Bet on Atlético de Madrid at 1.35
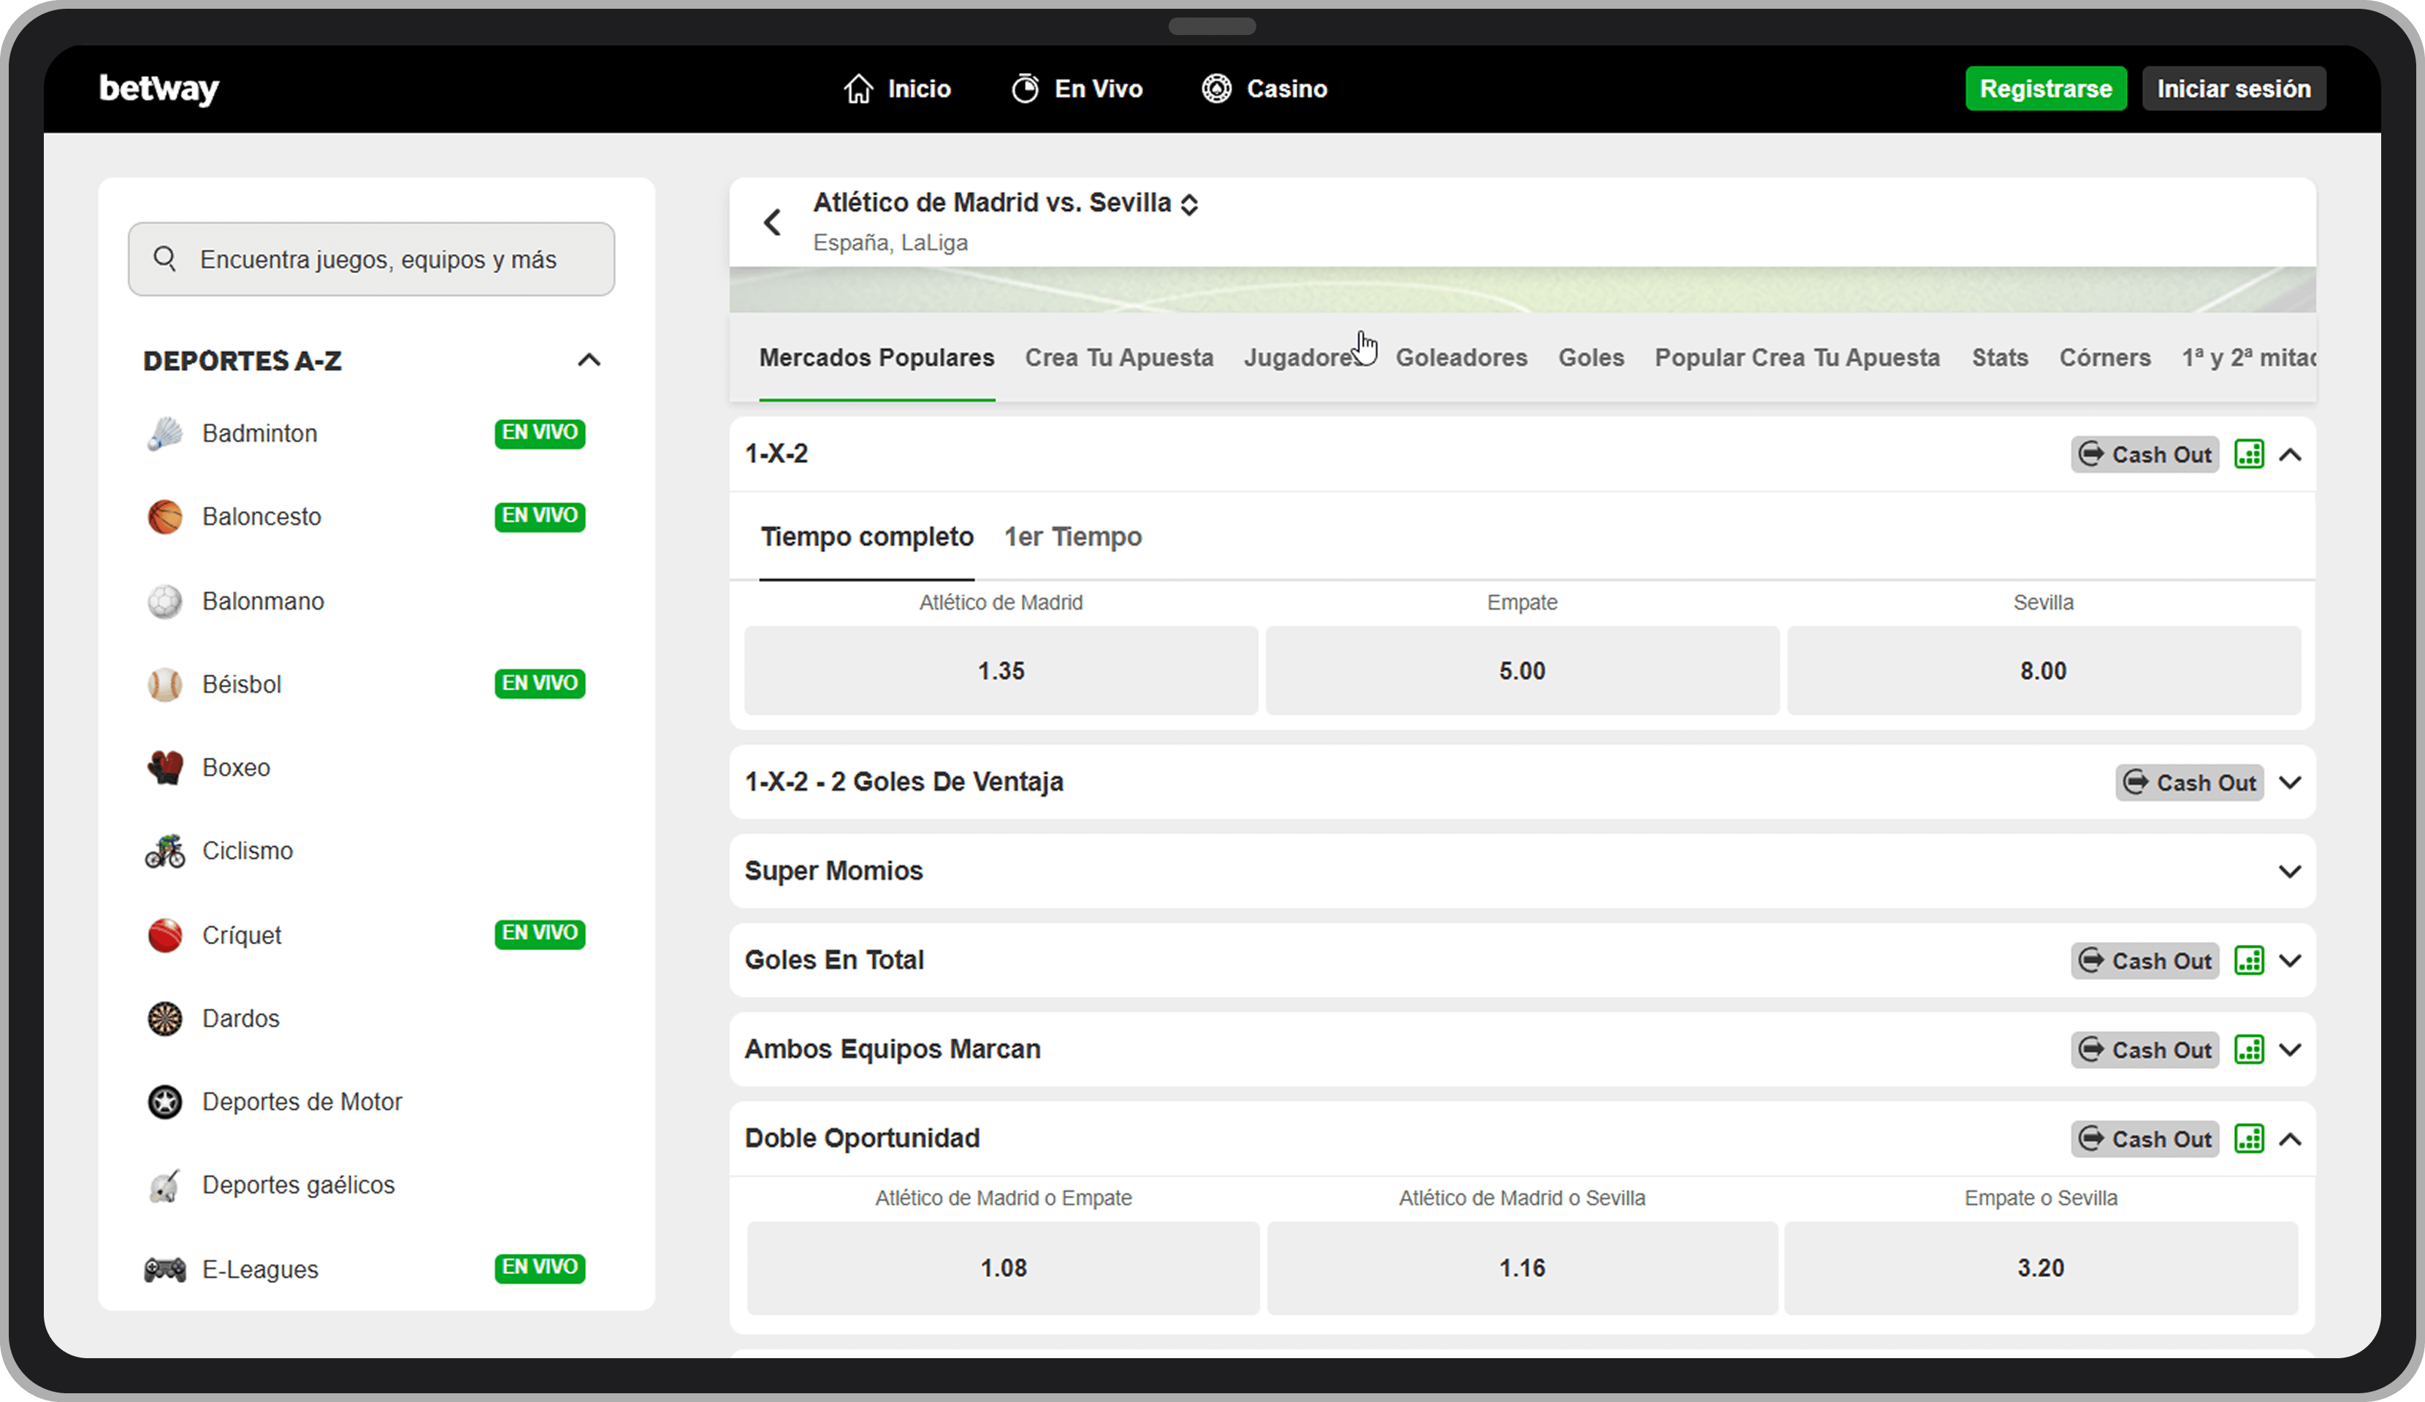Viewport: 2425px width, 1402px height. click(1001, 670)
